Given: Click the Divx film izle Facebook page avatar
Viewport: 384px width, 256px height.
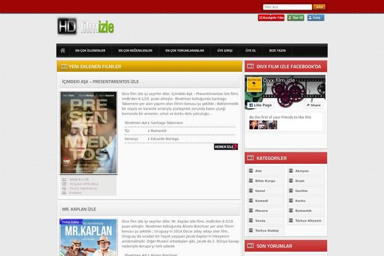Looking at the screenshot, I should 254,84.
